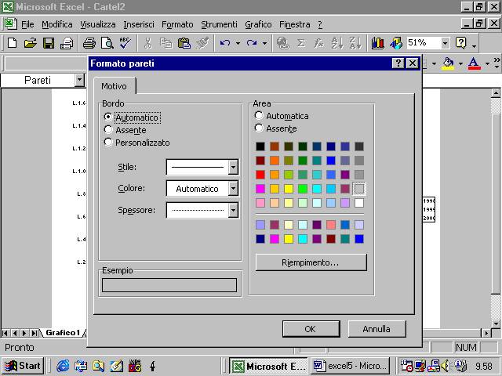Open Print Preview with the magnifier page icon
This screenshot has height=376, width=502.
(x=107, y=43)
